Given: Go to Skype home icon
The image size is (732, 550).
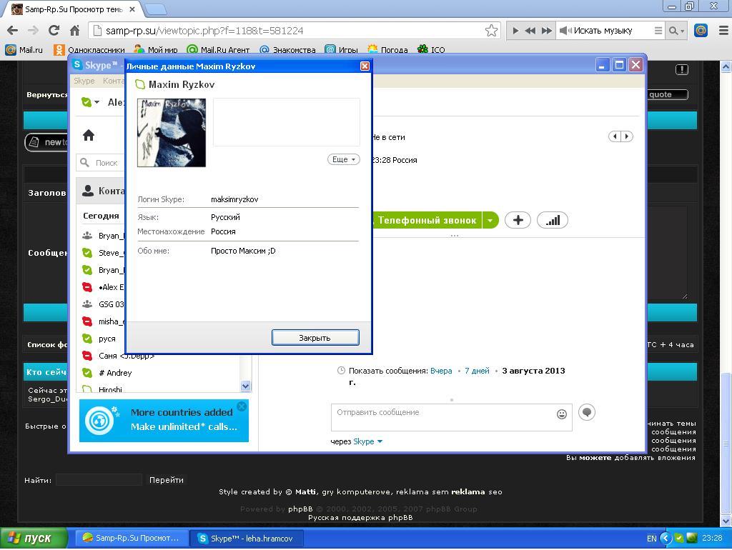Looking at the screenshot, I should pos(89,136).
